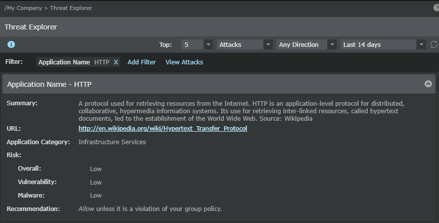Click the Recommendation: label
This screenshot has width=439, height=223.
click(33, 209)
